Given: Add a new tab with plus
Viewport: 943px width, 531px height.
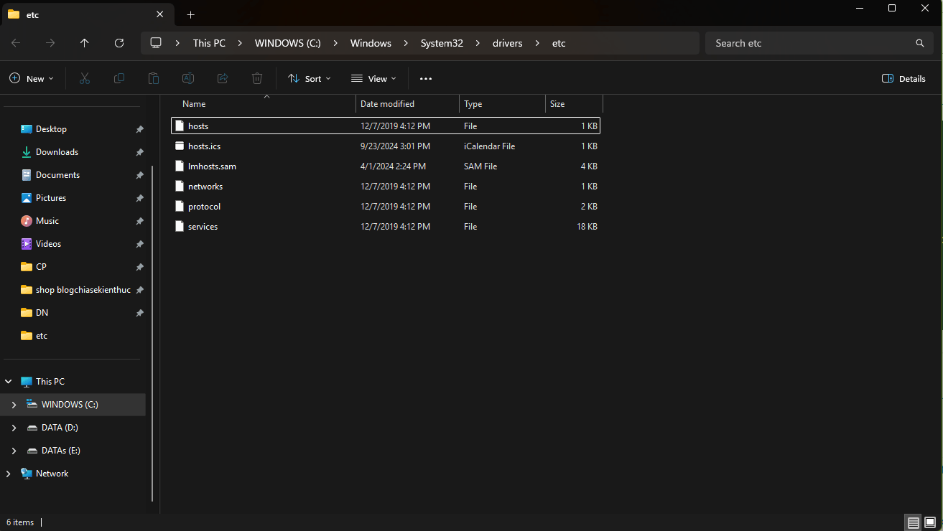Looking at the screenshot, I should click(190, 14).
